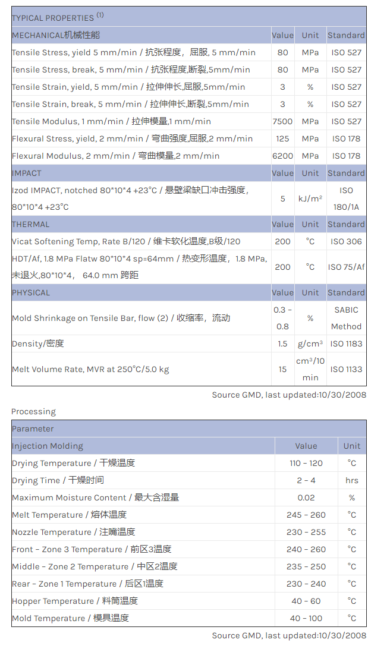Image resolution: width=368 pixels, height=652 pixels.
Task: Select the THERMAL section header
Action: click(x=31, y=224)
